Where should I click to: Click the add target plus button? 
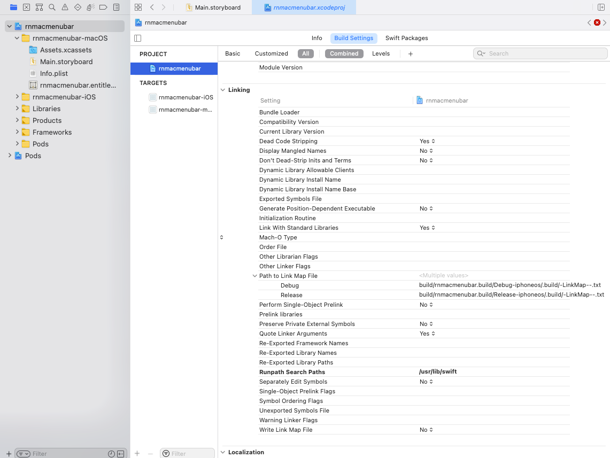tap(137, 453)
